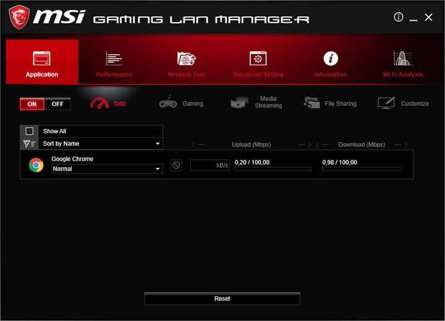Viewport: 445px width, 321px height.
Task: Click the Reset button
Action: click(222, 299)
